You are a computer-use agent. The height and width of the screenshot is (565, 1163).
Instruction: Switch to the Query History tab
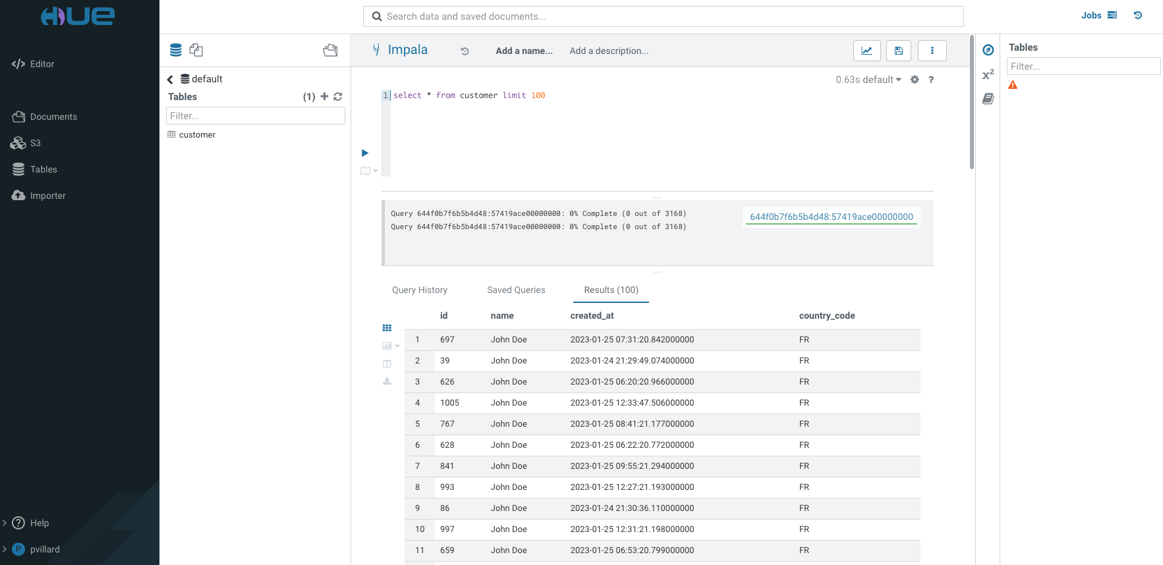(x=419, y=290)
